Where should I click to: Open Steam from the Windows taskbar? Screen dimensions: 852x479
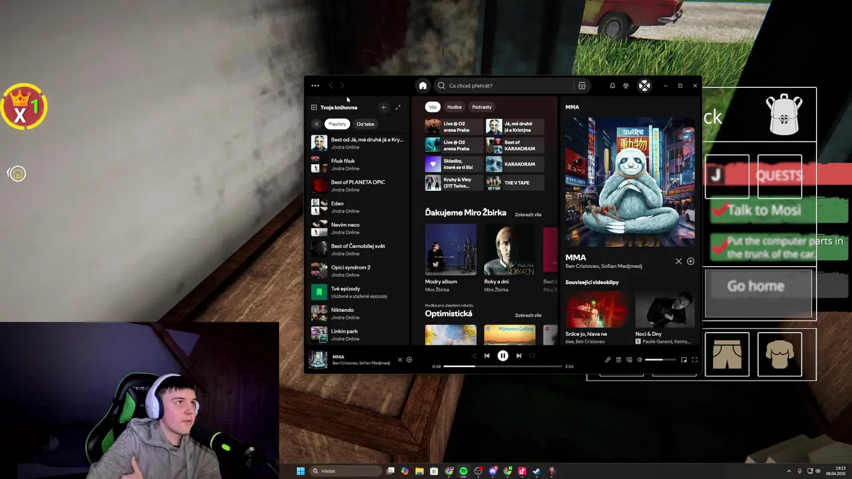[536, 471]
